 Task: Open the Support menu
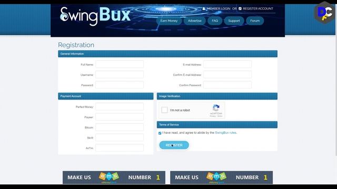pos(234,21)
